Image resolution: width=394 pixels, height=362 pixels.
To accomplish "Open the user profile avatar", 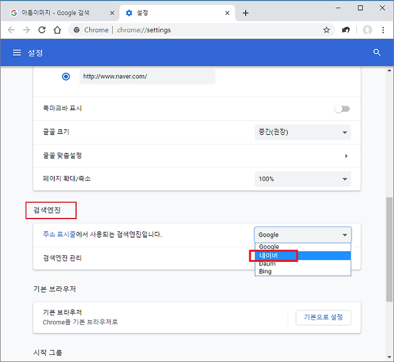I will pyautogui.click(x=367, y=30).
